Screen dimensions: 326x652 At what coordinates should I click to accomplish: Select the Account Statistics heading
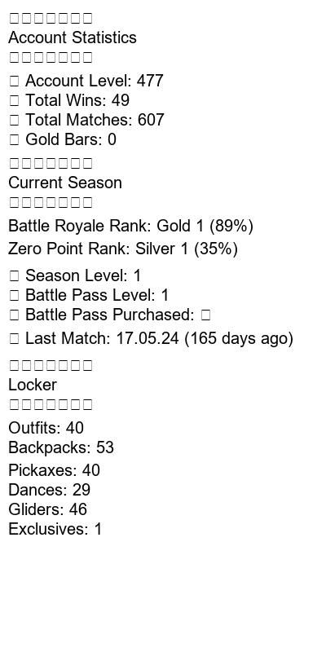[x=73, y=37]
